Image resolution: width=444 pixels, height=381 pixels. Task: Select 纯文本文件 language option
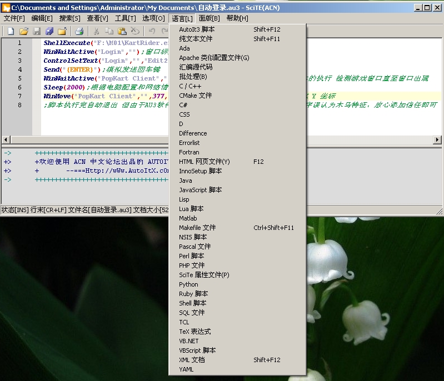pos(237,39)
